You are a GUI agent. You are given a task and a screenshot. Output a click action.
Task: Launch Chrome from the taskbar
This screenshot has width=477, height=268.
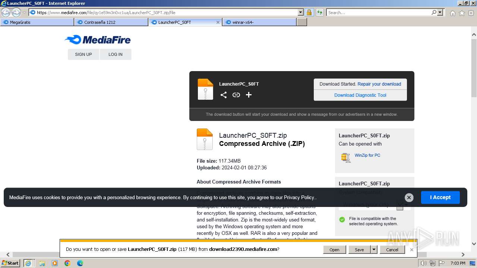click(67, 263)
